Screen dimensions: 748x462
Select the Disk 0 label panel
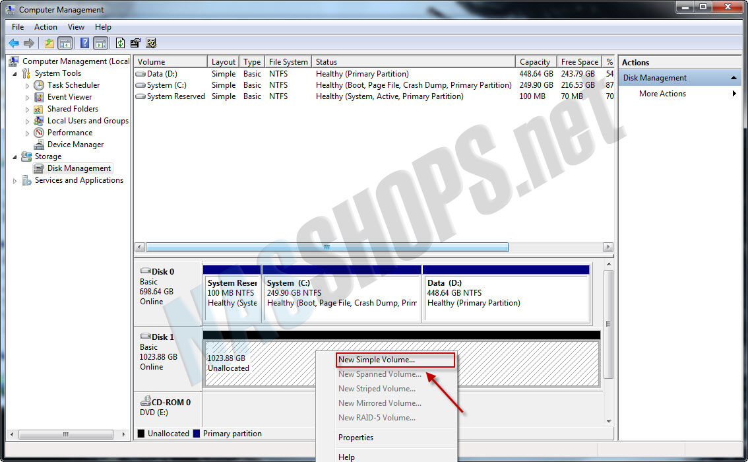click(x=168, y=294)
